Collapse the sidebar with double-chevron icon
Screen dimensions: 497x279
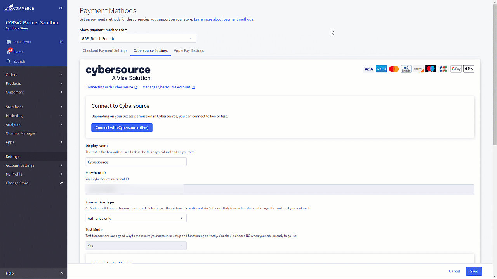pyautogui.click(x=61, y=8)
